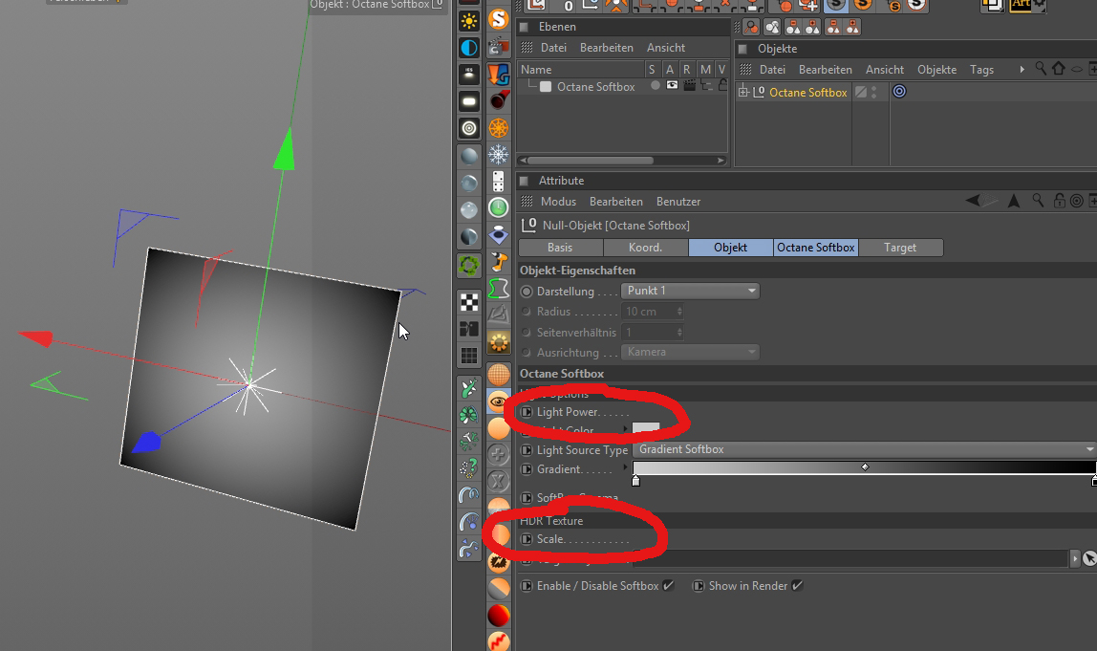Viewport: 1097px width, 651px height.
Task: Switch to the Basis tab
Action: click(560, 247)
